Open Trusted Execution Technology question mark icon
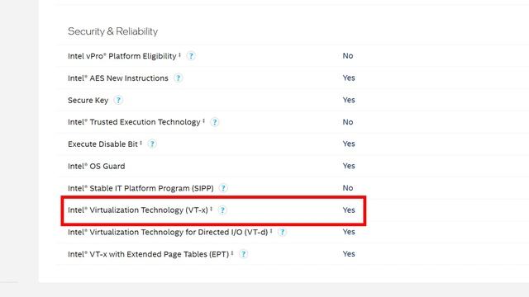Screen dimensions: 529x297 point(215,122)
